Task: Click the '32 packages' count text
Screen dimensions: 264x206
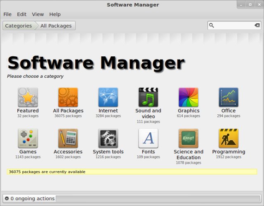Action: [28, 116]
